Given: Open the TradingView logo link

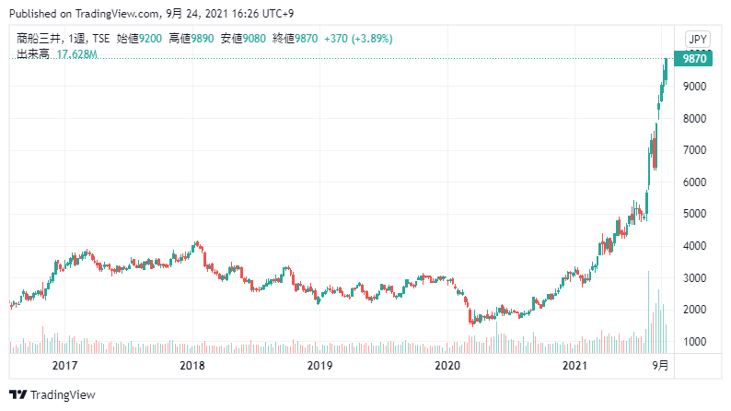Looking at the screenshot, I should tap(52, 394).
